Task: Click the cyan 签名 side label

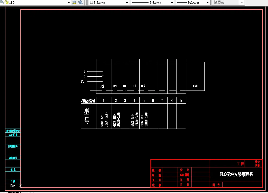Action: point(13,170)
